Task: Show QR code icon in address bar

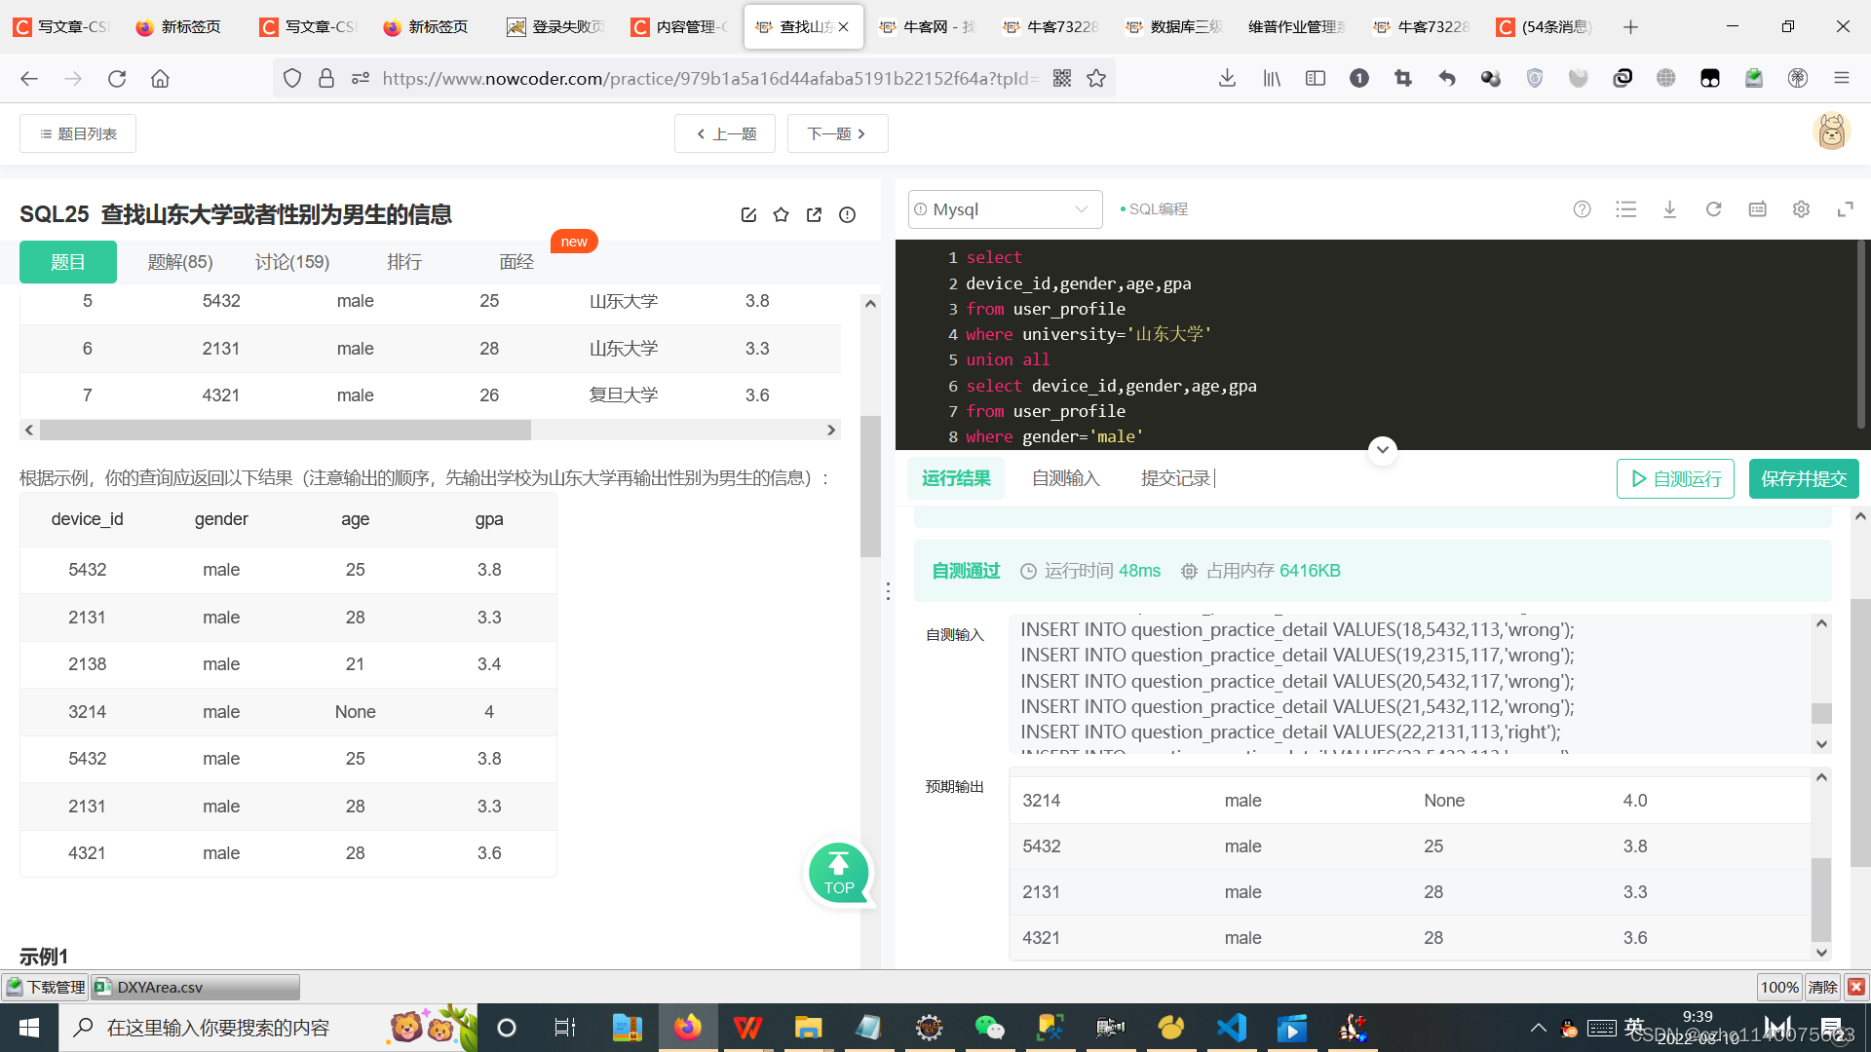Action: coord(1062,78)
